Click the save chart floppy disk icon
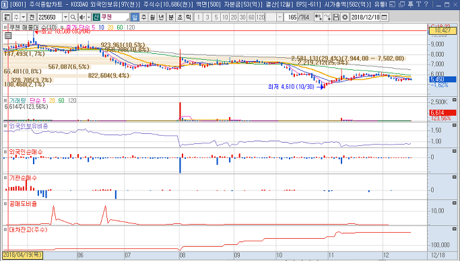460x261 pixels. (x=336, y=17)
